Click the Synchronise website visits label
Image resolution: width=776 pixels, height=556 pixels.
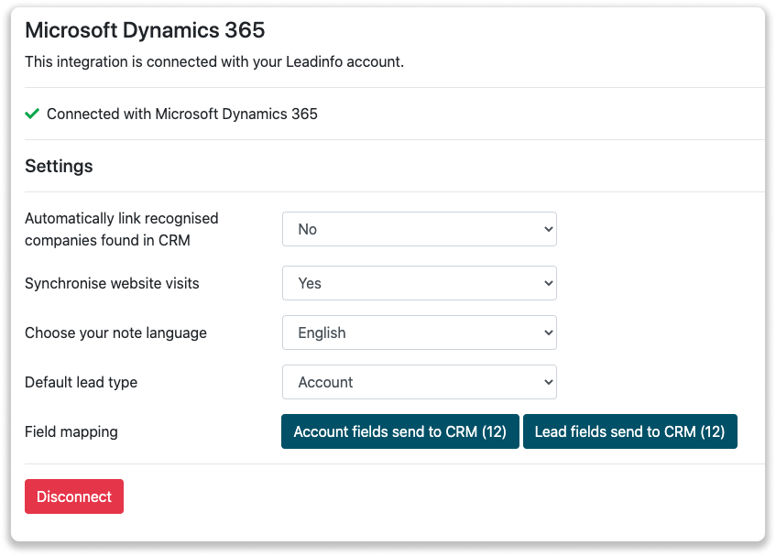pos(112,283)
